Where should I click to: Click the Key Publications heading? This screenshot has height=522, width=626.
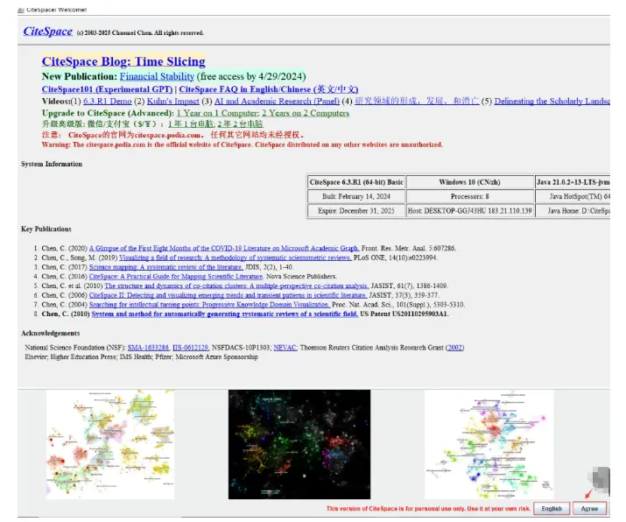point(46,229)
